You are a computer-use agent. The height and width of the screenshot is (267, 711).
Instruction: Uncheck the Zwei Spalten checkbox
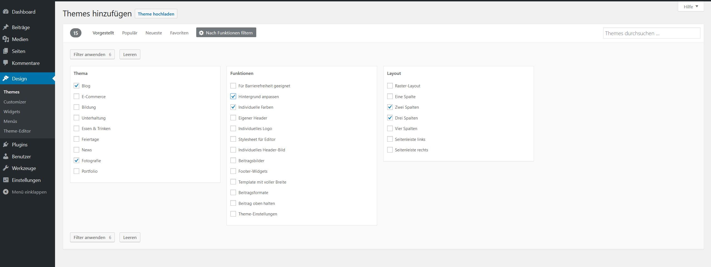coord(390,107)
